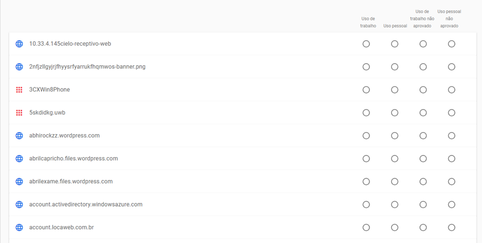Click the 5skdidkg.uwb app grid icon
Viewport: 482px width, 243px height.
[19, 113]
